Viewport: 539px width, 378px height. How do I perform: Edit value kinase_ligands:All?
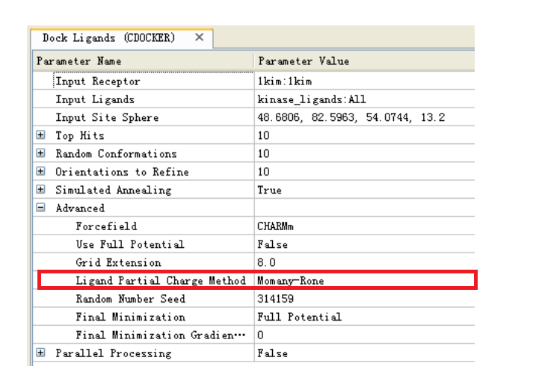(312, 99)
